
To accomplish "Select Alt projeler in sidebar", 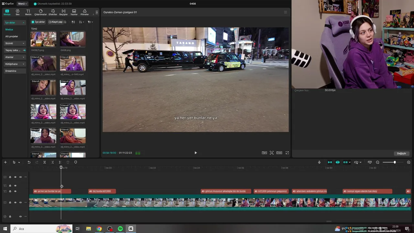I will point(12,36).
